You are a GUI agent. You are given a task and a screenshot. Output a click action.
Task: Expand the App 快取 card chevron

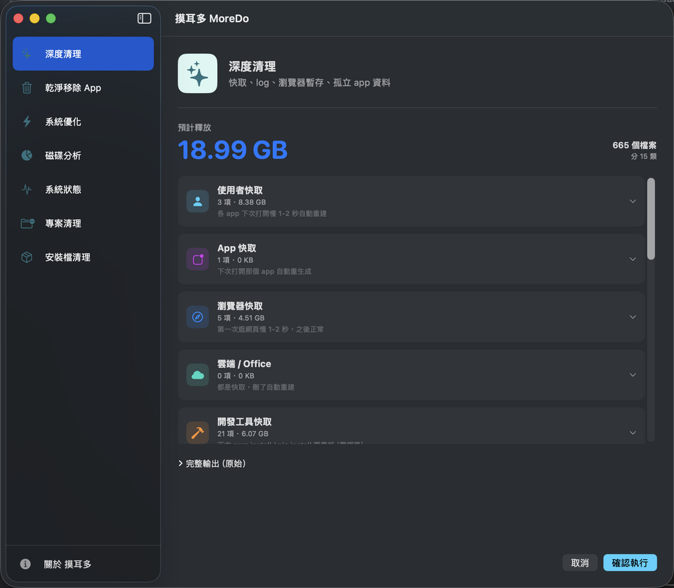[632, 259]
